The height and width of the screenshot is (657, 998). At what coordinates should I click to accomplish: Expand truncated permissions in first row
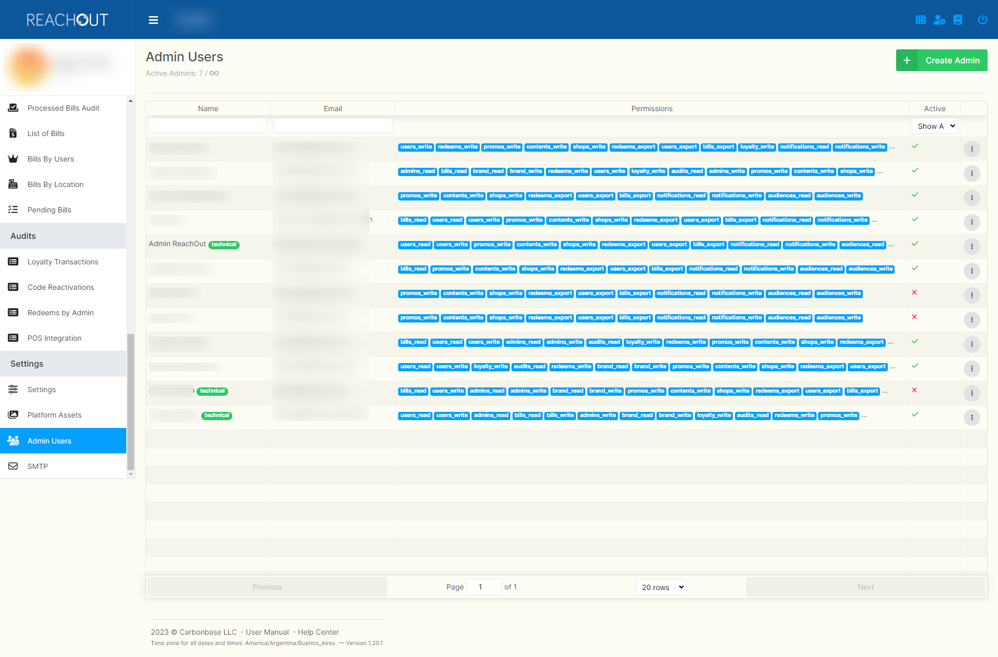pos(892,148)
